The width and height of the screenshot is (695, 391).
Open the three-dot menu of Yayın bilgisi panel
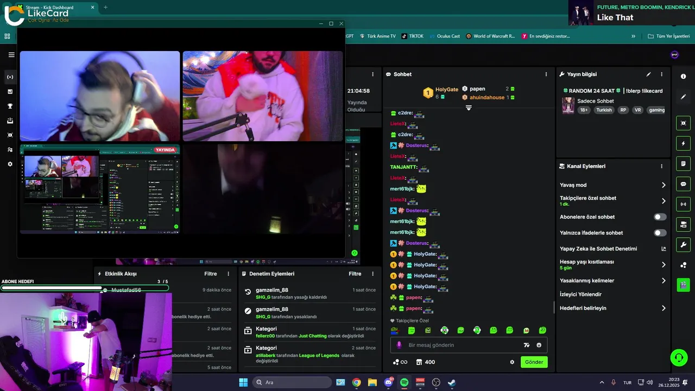(661, 74)
